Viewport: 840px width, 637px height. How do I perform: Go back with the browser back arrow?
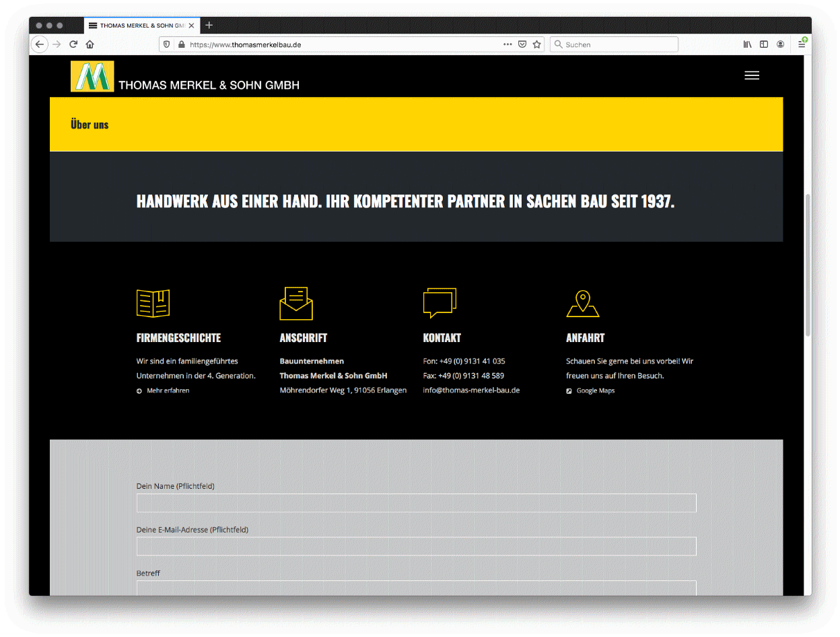pyautogui.click(x=40, y=44)
